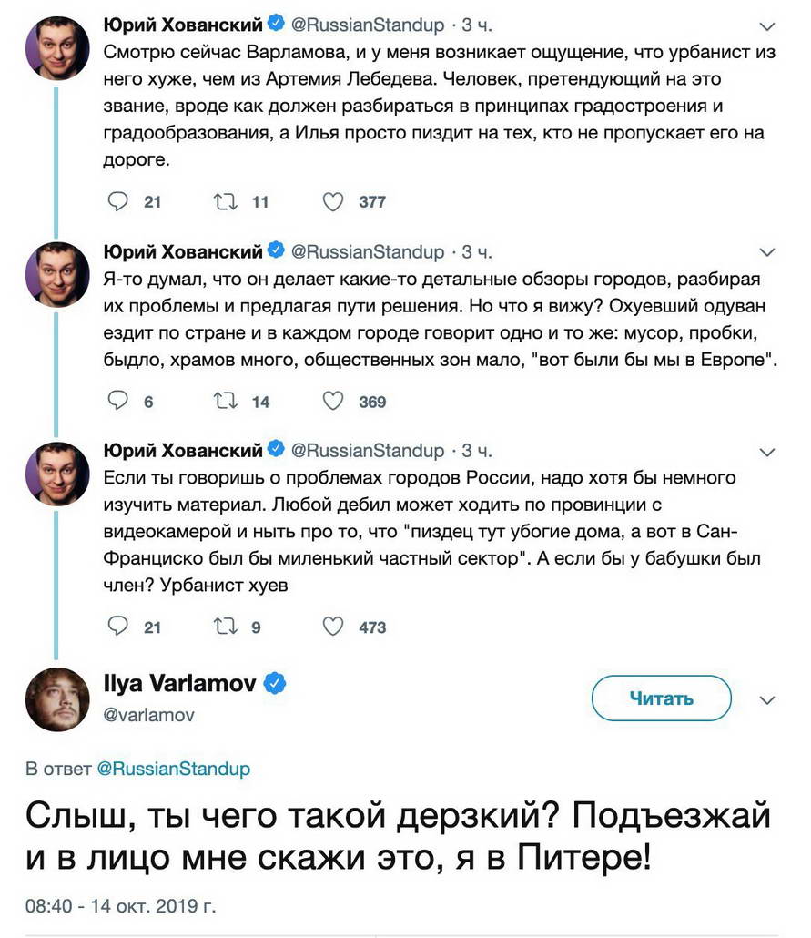The image size is (811, 938).
Task: Click the @varlamov handle
Action: 149,715
